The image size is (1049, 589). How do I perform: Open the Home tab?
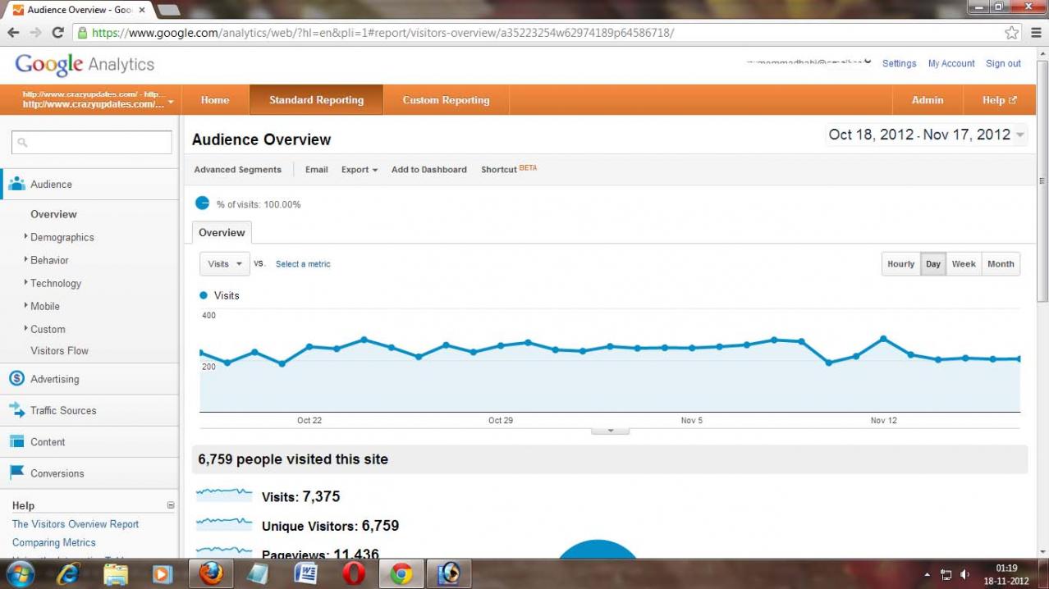tap(215, 100)
